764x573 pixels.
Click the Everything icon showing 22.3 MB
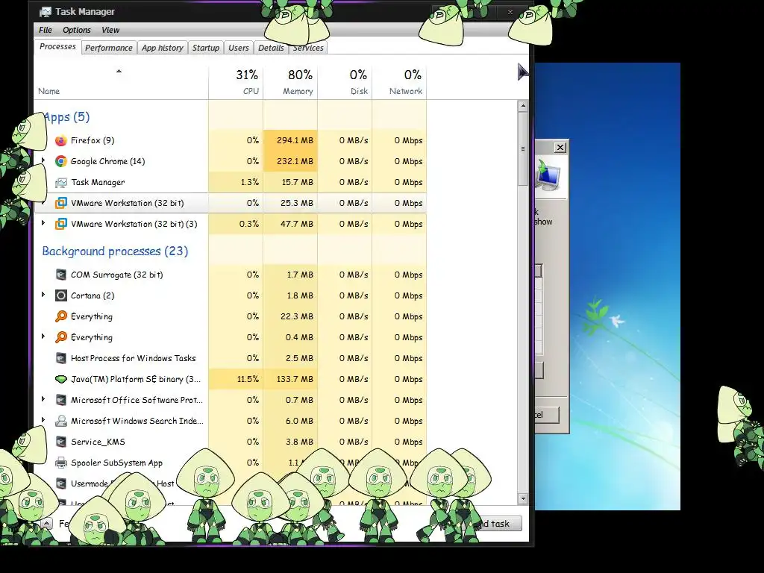(61, 316)
